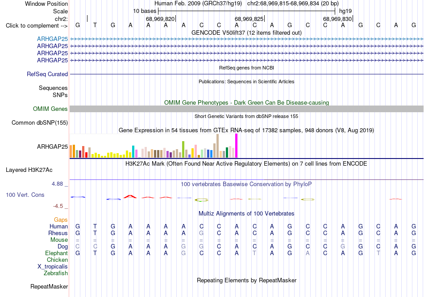Open the RefSeq Curated track label
Image resolution: width=424 pixels, height=297 pixels.
tap(47, 74)
